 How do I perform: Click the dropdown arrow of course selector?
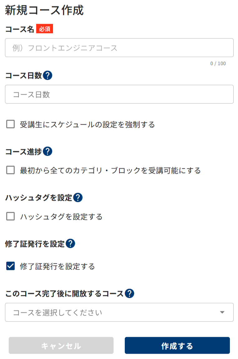pyautogui.click(x=222, y=312)
